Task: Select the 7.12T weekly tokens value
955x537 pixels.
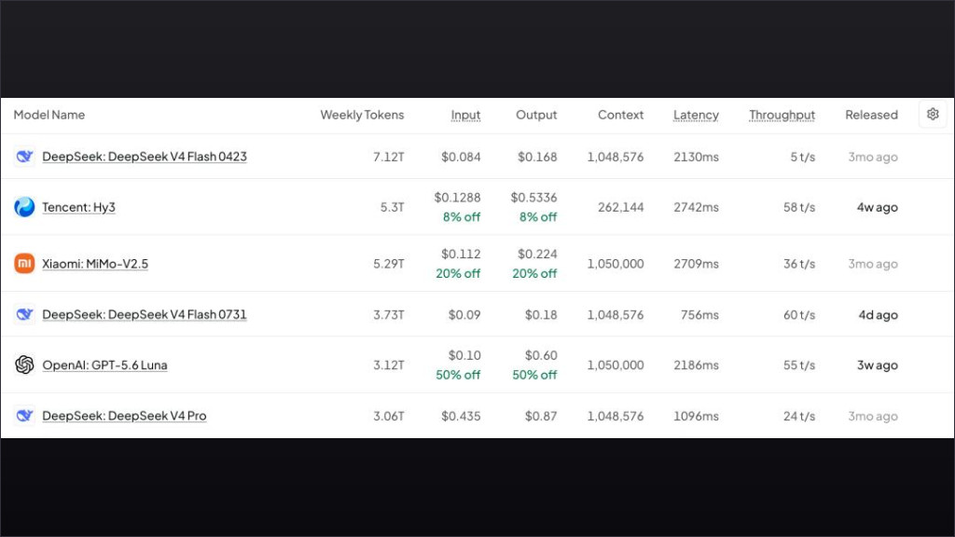Action: point(389,157)
